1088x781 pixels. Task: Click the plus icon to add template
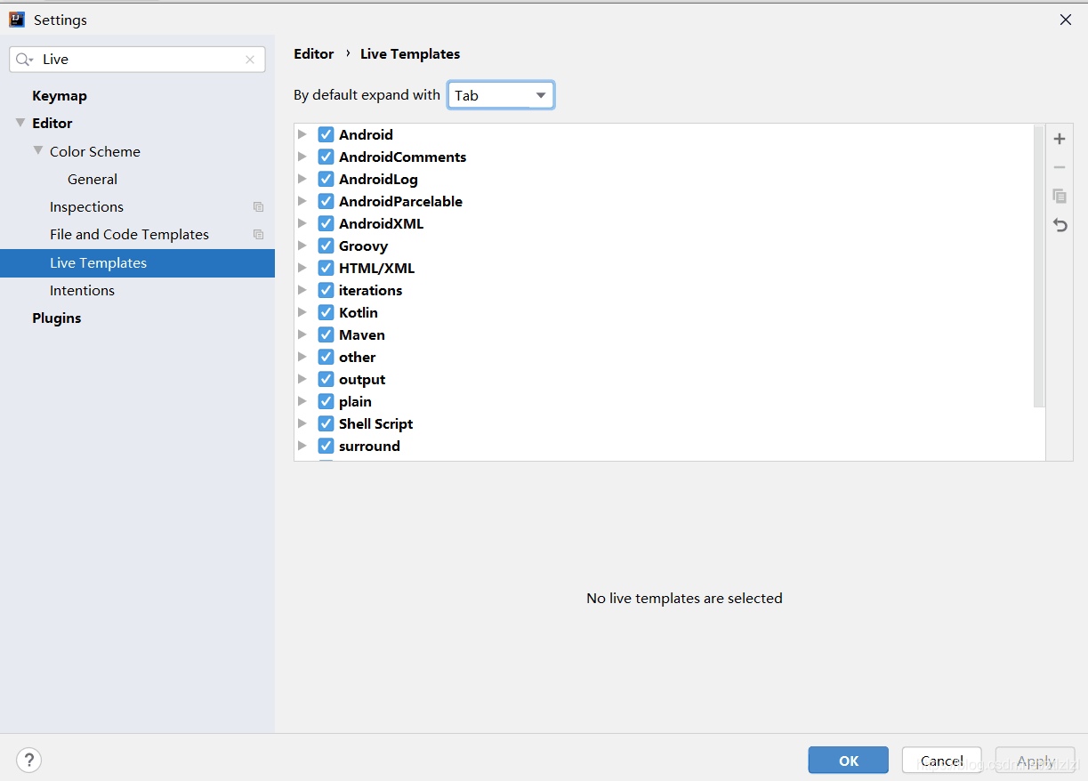pos(1060,139)
